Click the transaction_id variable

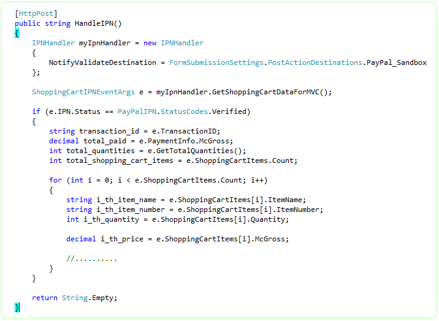(109, 131)
